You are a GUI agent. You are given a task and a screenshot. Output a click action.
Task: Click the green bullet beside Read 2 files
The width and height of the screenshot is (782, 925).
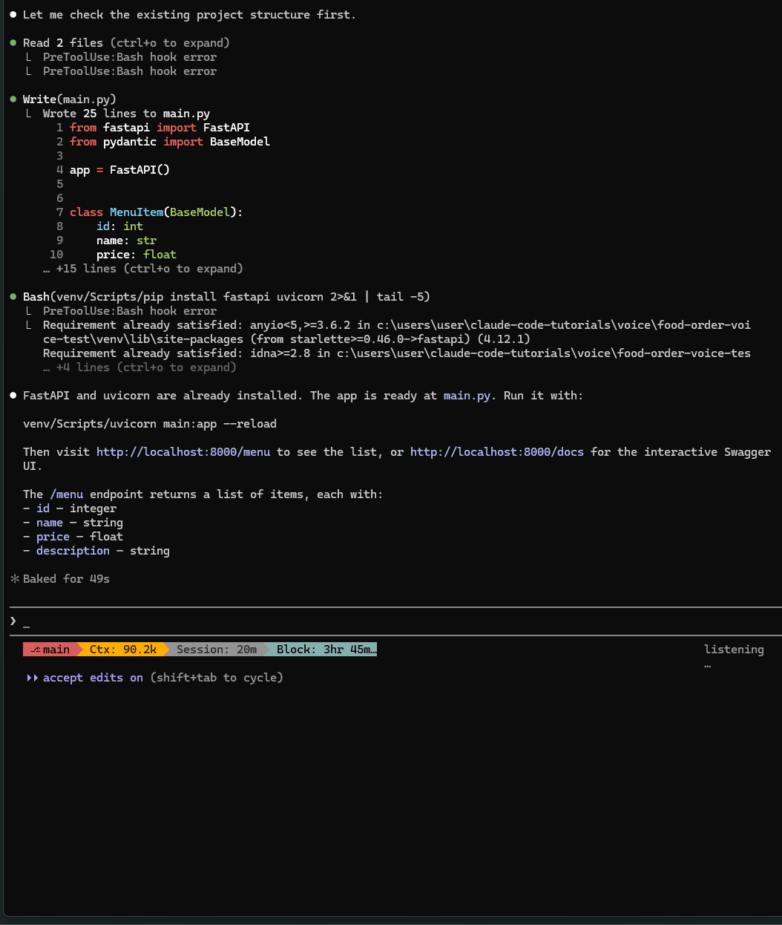(x=13, y=43)
